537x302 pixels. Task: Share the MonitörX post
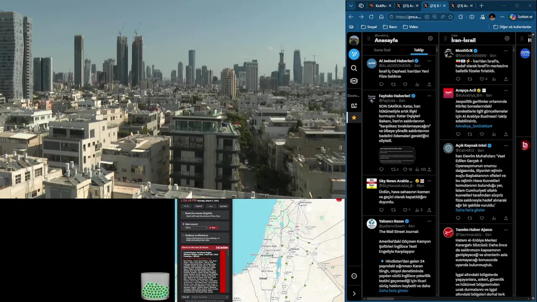[506, 79]
